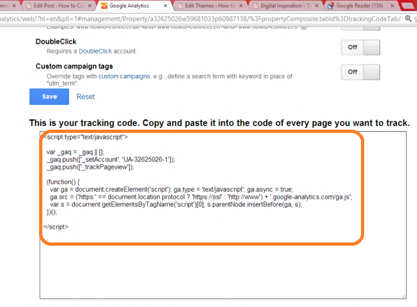Viewport: 417px width, 307px height.
Task: Close the Google Reader tab
Action: click(392, 6)
